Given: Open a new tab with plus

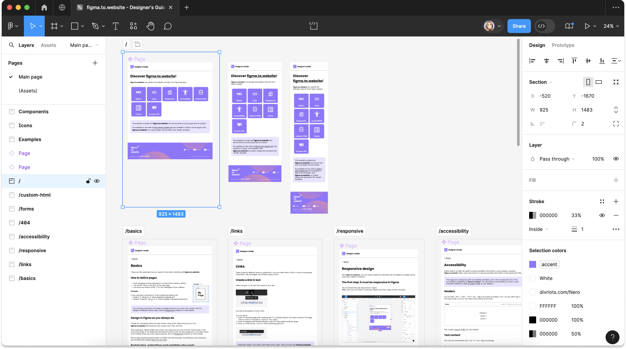Looking at the screenshot, I should tap(187, 7).
